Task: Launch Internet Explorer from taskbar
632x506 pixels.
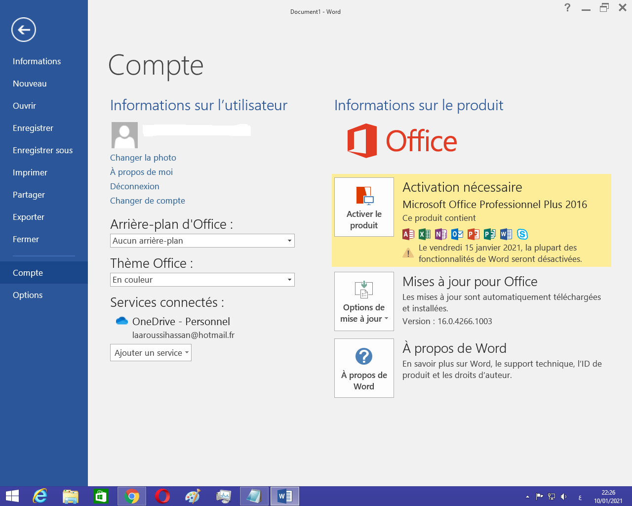Action: pos(39,496)
